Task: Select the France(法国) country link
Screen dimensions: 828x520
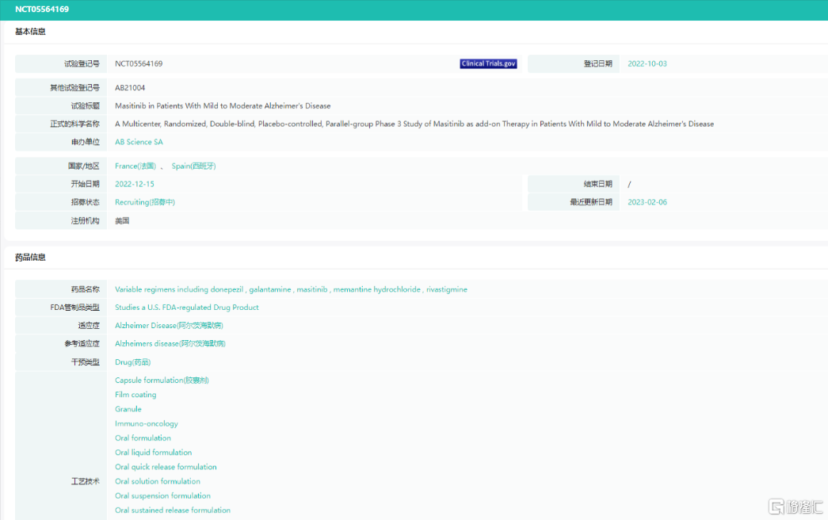Action: (135, 166)
